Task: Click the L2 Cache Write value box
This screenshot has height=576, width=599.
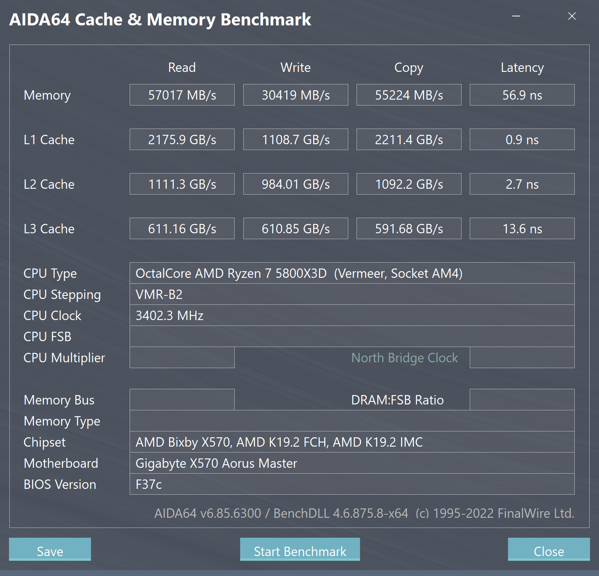Action: (x=296, y=184)
